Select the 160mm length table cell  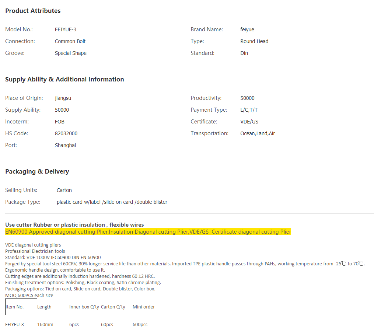tap(45, 324)
